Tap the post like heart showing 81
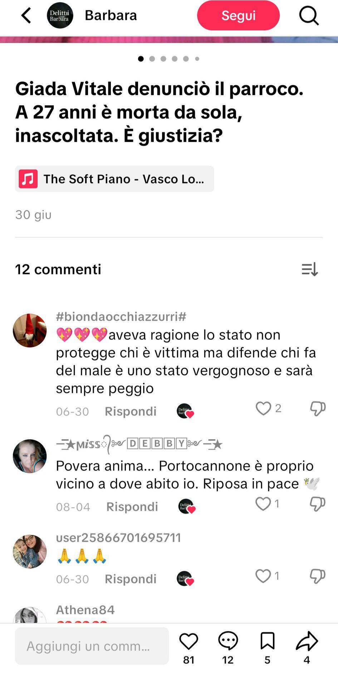The image size is (338, 679). click(188, 641)
